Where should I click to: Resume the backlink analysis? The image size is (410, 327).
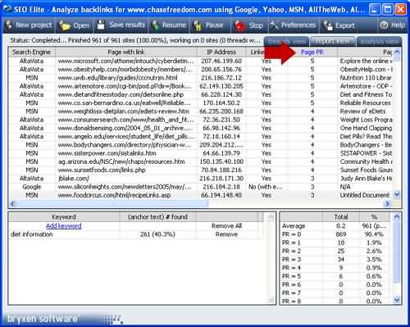click(x=169, y=25)
